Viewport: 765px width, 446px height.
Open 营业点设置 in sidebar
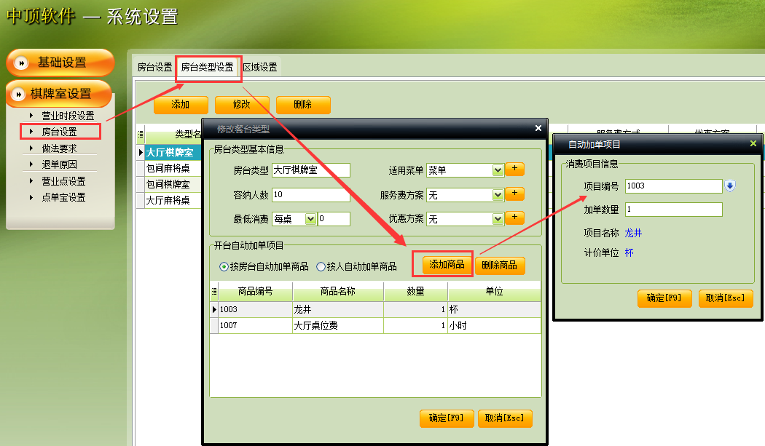[63, 181]
